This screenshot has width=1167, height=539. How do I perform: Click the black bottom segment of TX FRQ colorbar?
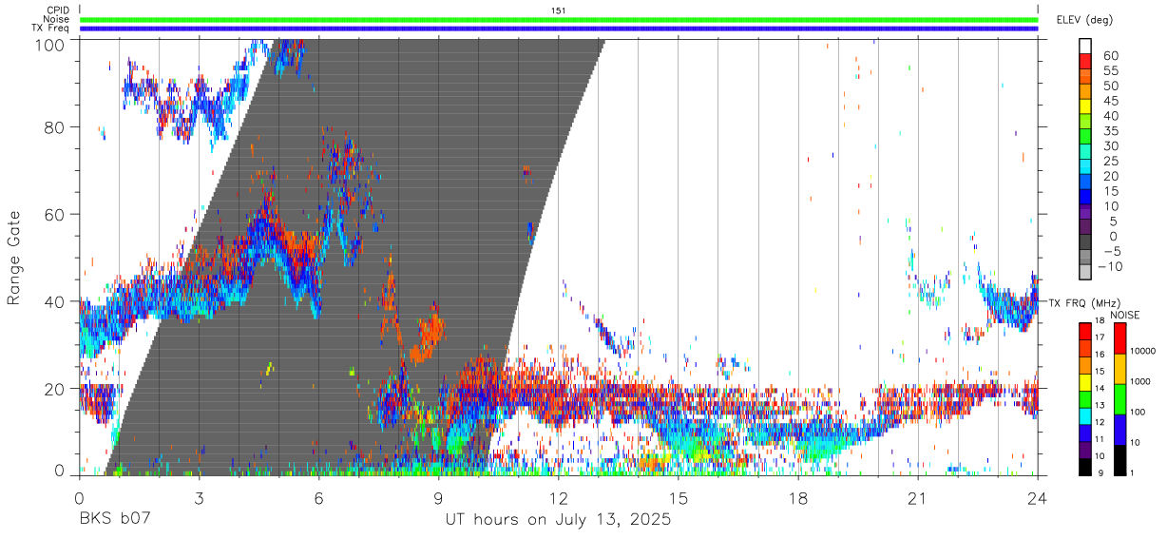(1084, 466)
